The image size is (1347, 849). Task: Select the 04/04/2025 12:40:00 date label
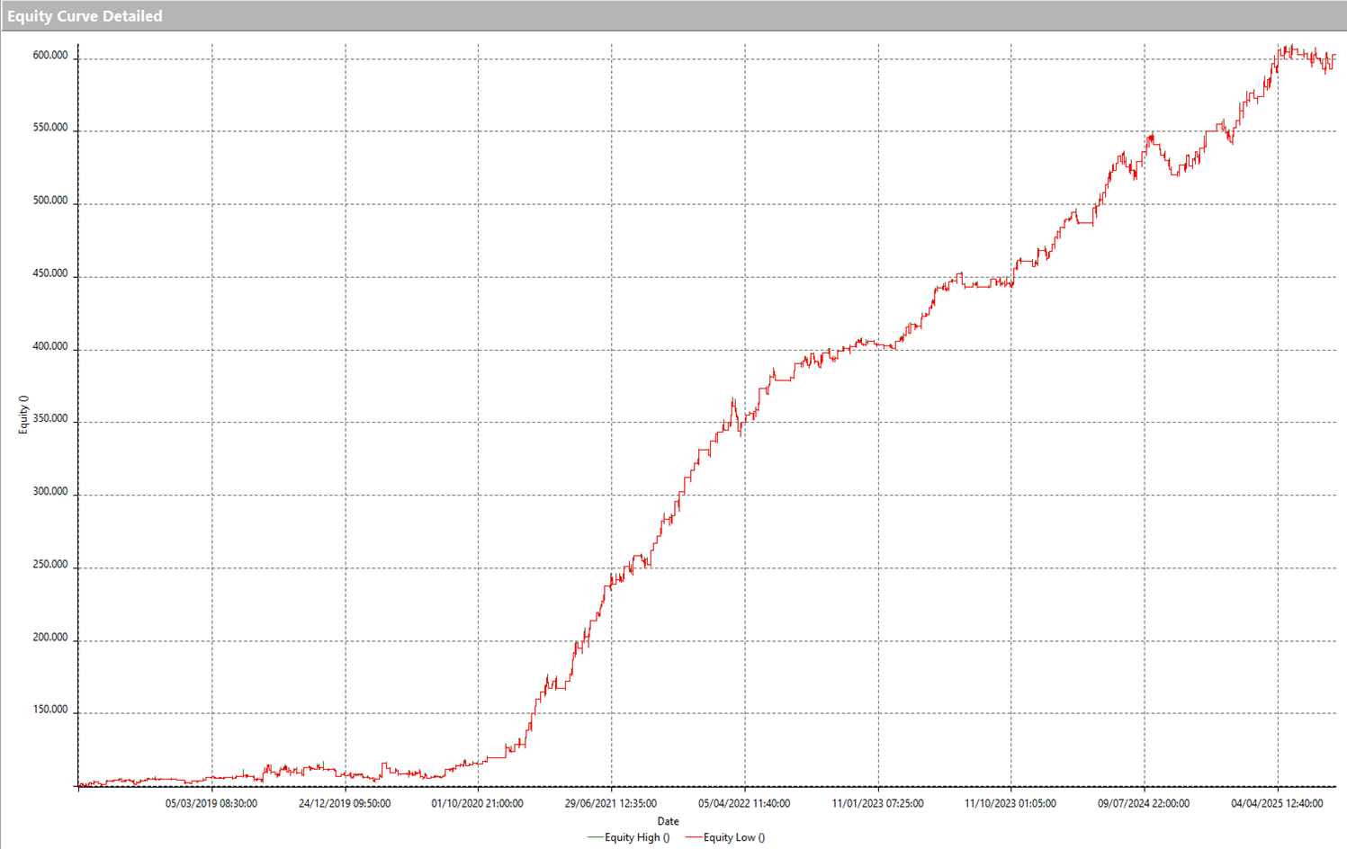coord(1277,803)
